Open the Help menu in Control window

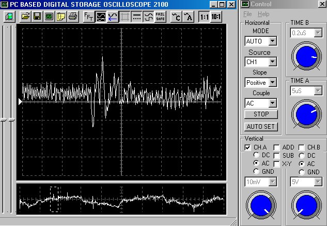coord(263,13)
